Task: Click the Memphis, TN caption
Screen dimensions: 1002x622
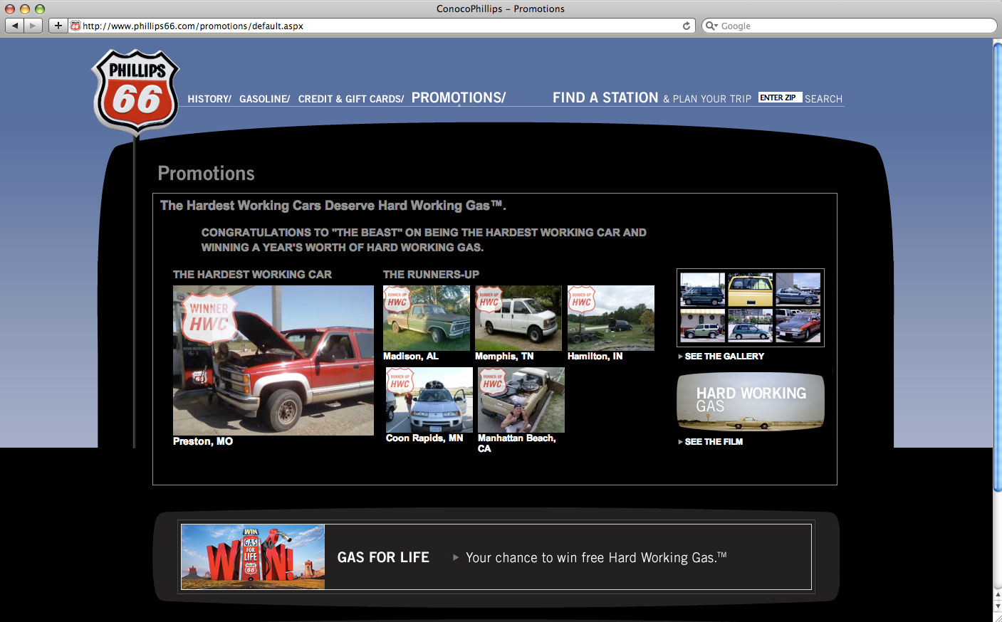Action: (504, 357)
